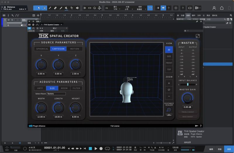Toggle track 1 input switch

coord(22,25)
